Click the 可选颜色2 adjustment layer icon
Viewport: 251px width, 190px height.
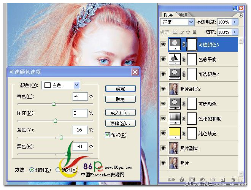tap(175, 74)
